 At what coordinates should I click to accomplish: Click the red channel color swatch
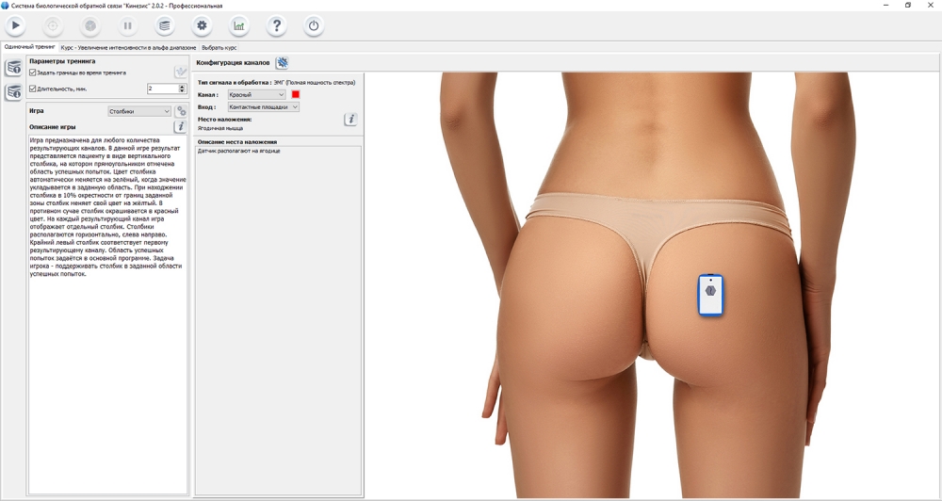[x=296, y=95]
